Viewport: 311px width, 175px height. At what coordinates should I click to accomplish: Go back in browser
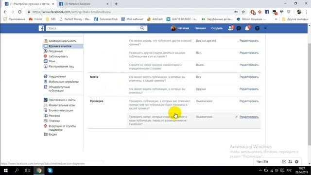click(5, 12)
